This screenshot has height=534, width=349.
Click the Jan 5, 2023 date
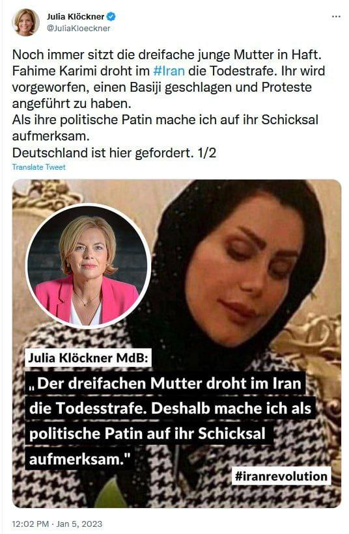tap(79, 524)
